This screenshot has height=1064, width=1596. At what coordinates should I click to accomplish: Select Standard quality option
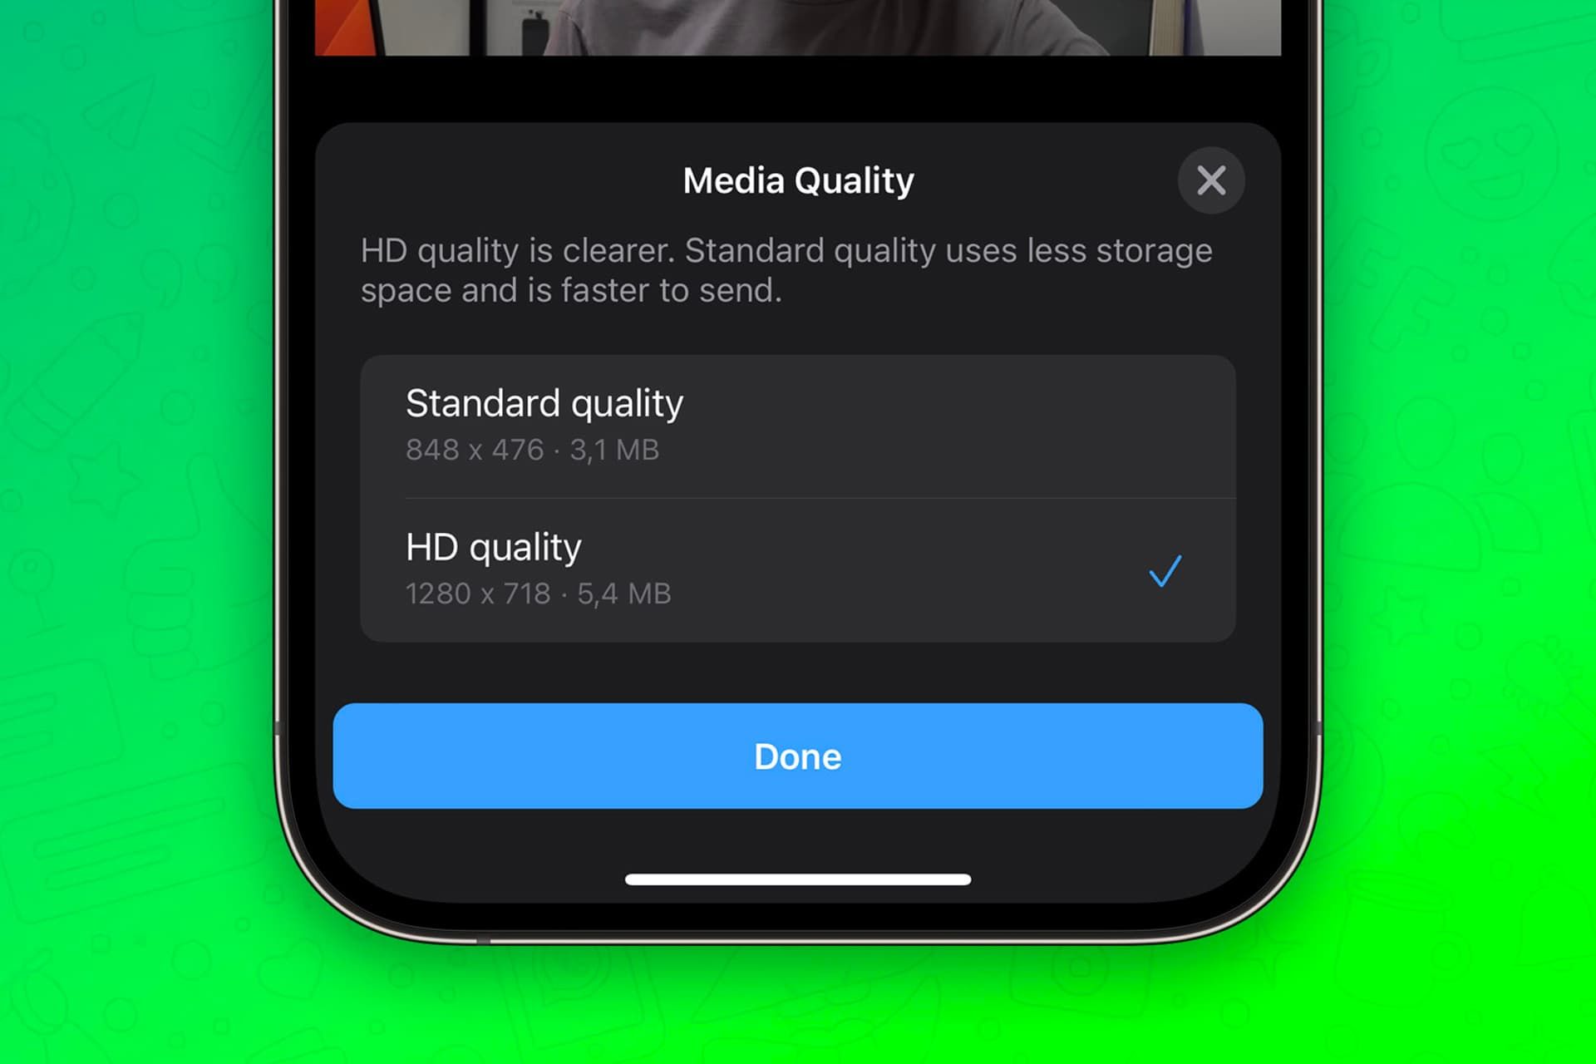pyautogui.click(x=798, y=423)
